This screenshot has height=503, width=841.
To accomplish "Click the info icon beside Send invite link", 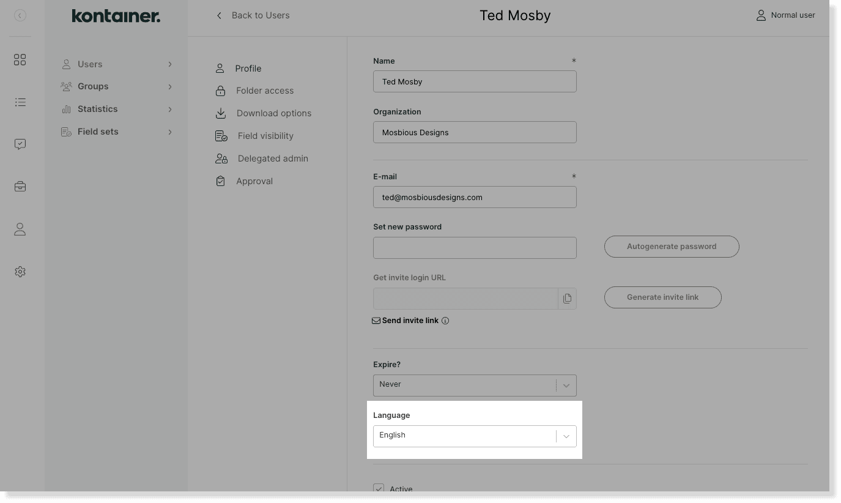I will coord(445,321).
